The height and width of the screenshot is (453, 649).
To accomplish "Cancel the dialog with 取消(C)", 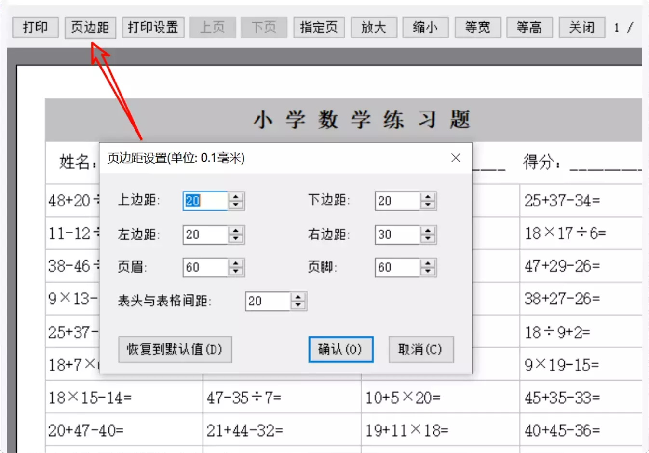I will point(421,349).
